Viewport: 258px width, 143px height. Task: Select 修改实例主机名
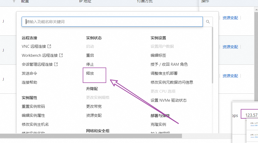tap(35, 125)
